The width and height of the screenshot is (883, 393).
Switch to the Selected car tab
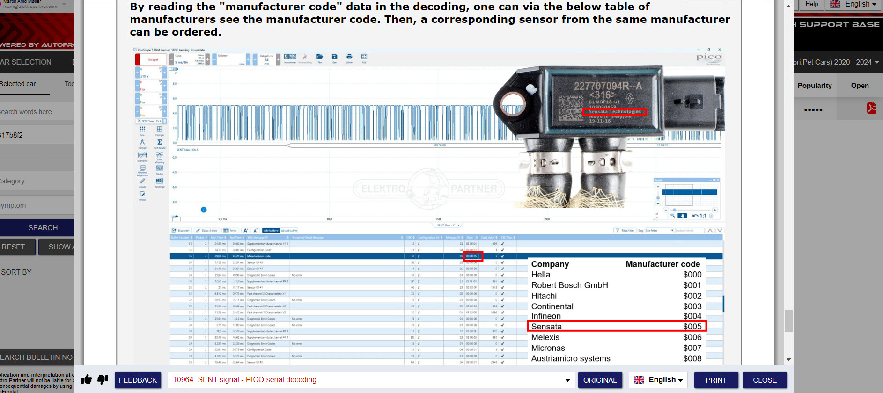click(19, 84)
